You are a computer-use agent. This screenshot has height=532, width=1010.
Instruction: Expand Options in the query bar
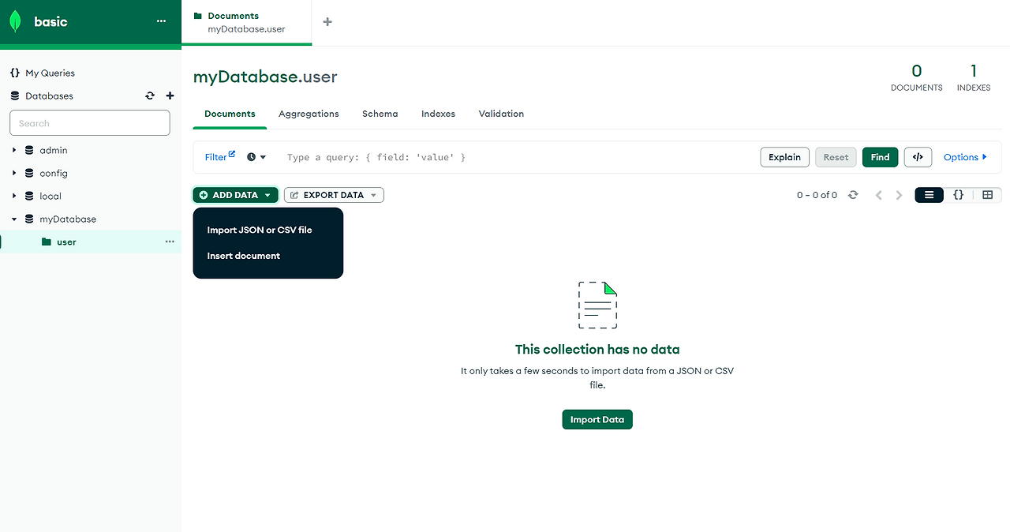[x=964, y=156]
